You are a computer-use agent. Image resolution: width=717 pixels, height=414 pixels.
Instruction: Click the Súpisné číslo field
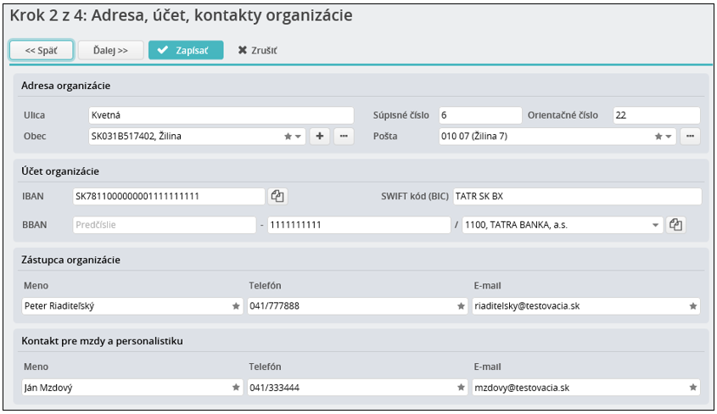(480, 115)
